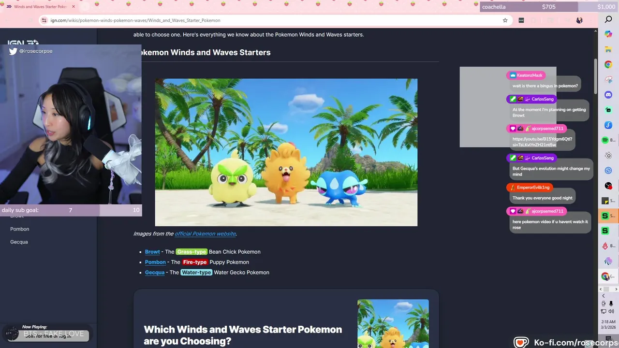This screenshot has width=619, height=348.
Task: Open first Chrome icon below File Explorer
Action: pyautogui.click(x=608, y=64)
